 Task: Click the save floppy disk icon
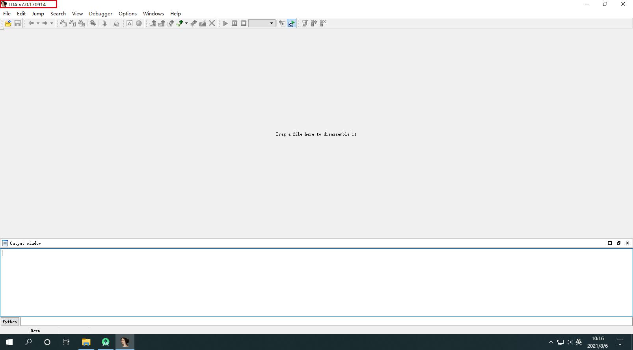coord(17,23)
